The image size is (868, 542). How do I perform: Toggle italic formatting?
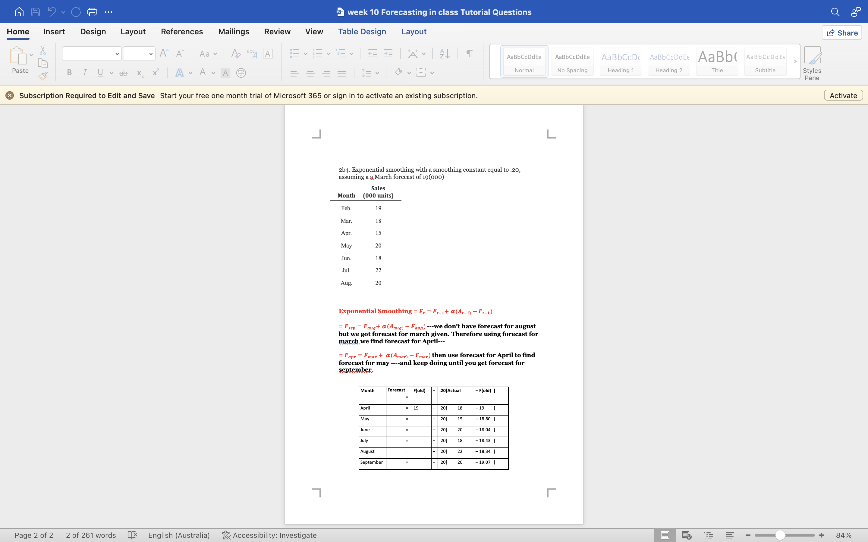(85, 73)
